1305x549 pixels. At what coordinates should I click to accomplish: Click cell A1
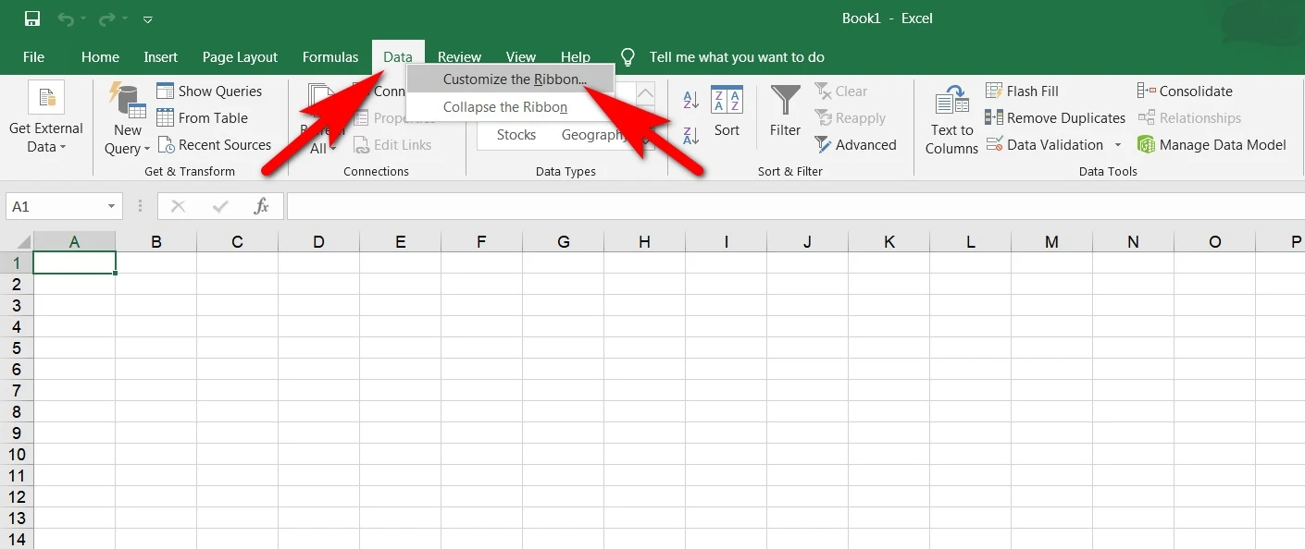click(75, 263)
